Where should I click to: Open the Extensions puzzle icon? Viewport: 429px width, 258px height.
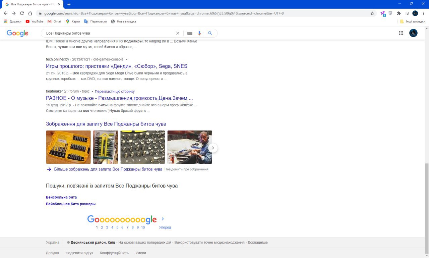(399, 13)
